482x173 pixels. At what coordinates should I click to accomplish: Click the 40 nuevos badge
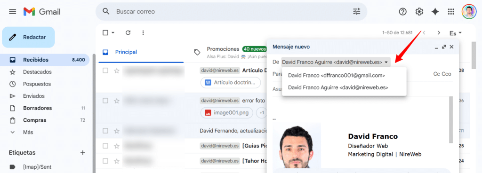pyautogui.click(x=254, y=49)
